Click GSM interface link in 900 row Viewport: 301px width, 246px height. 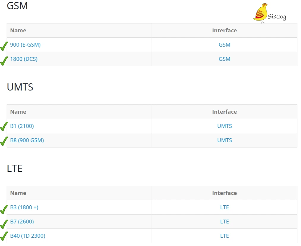pyautogui.click(x=224, y=45)
